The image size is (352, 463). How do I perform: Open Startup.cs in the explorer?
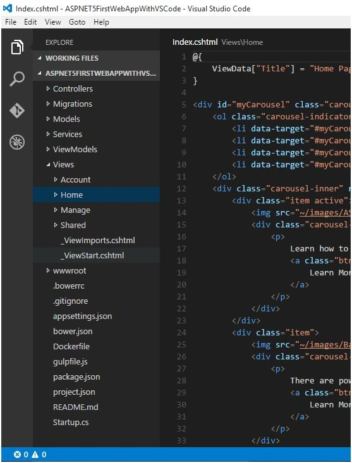click(x=71, y=423)
